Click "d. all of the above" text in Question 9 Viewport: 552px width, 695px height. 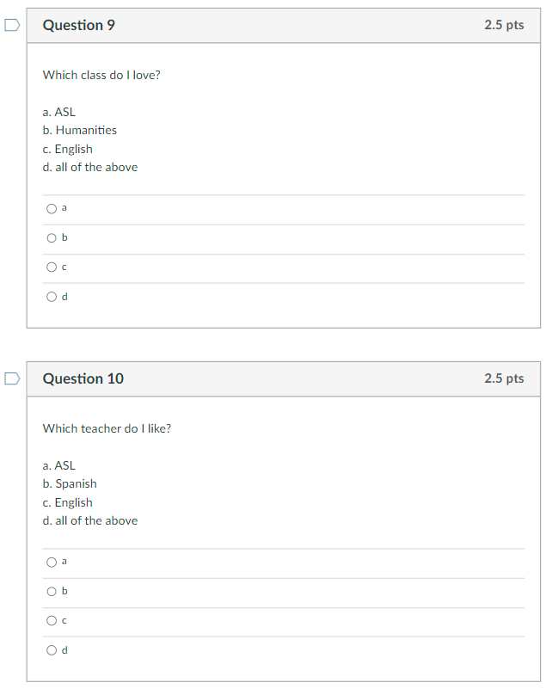[90, 168]
